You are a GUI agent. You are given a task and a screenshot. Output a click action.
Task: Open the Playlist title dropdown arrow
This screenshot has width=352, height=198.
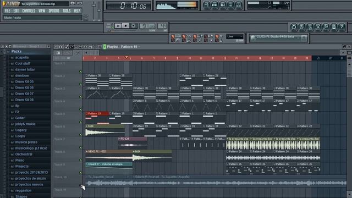pos(139,47)
